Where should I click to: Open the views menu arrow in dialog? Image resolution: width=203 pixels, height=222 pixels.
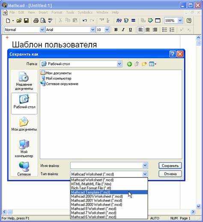155,64
